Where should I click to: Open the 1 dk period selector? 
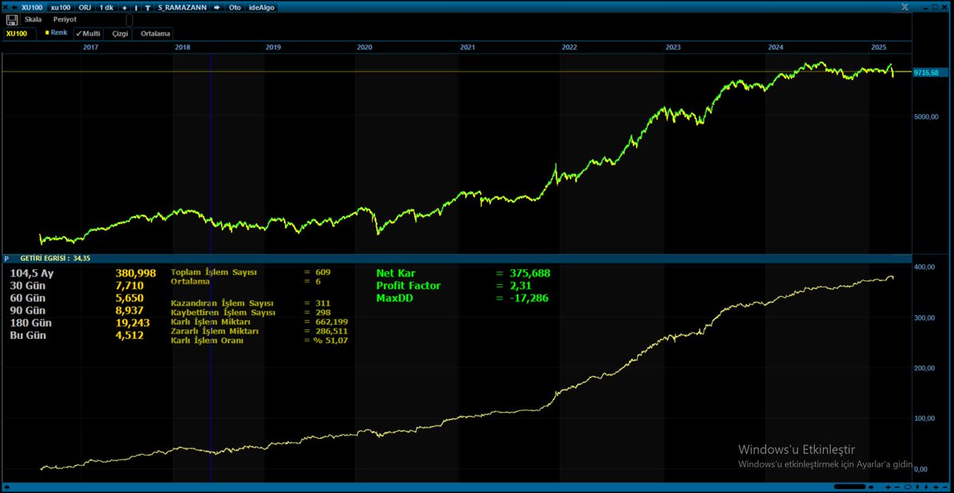(x=106, y=7)
